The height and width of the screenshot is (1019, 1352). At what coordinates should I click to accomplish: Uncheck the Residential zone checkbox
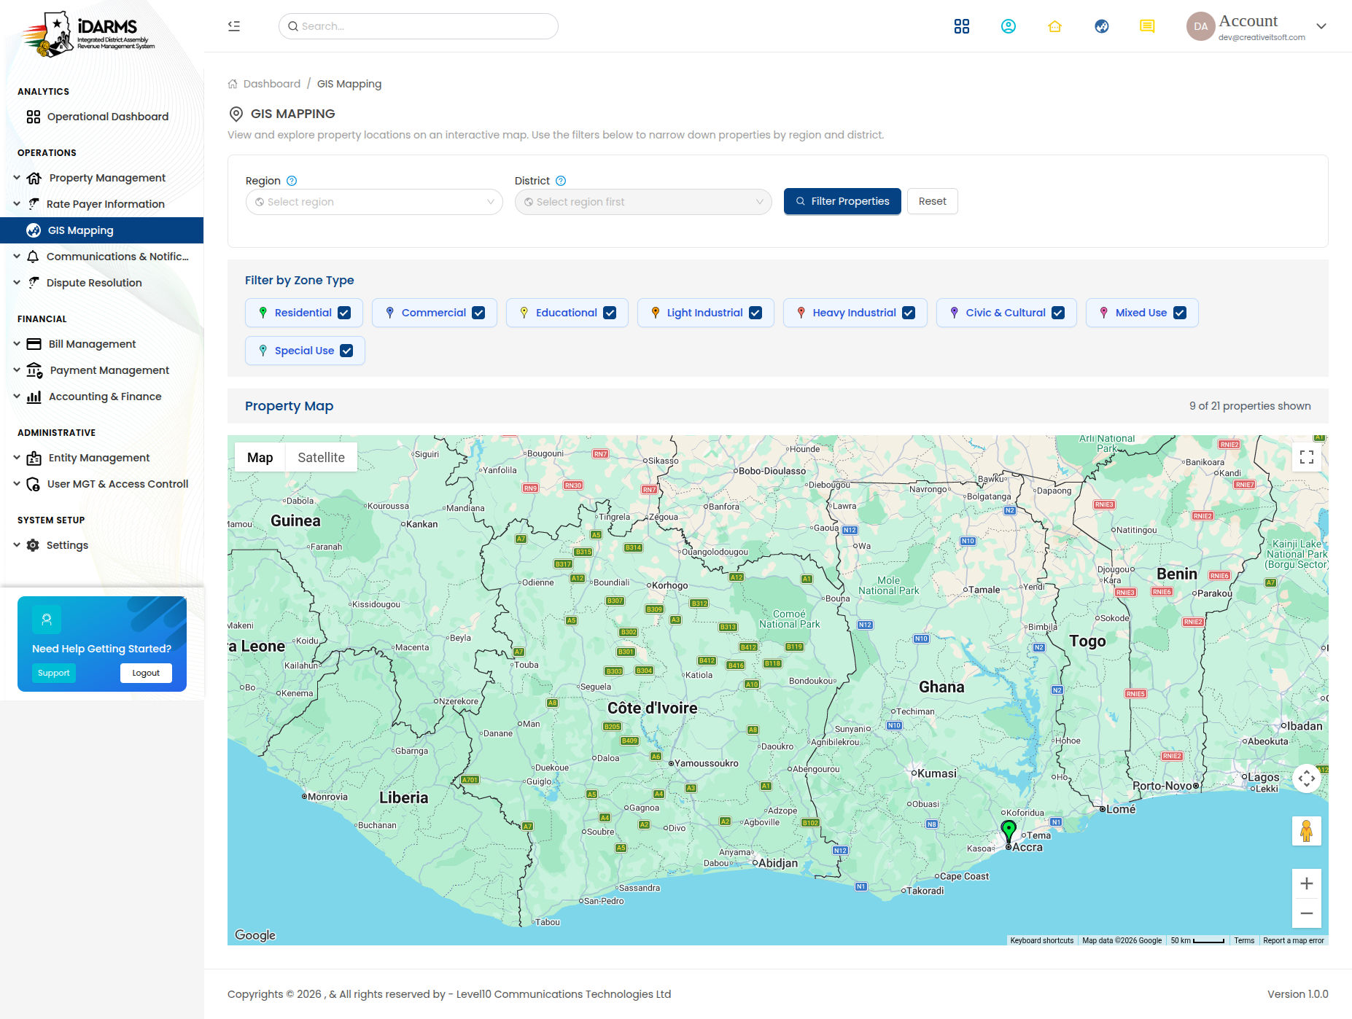coord(344,313)
